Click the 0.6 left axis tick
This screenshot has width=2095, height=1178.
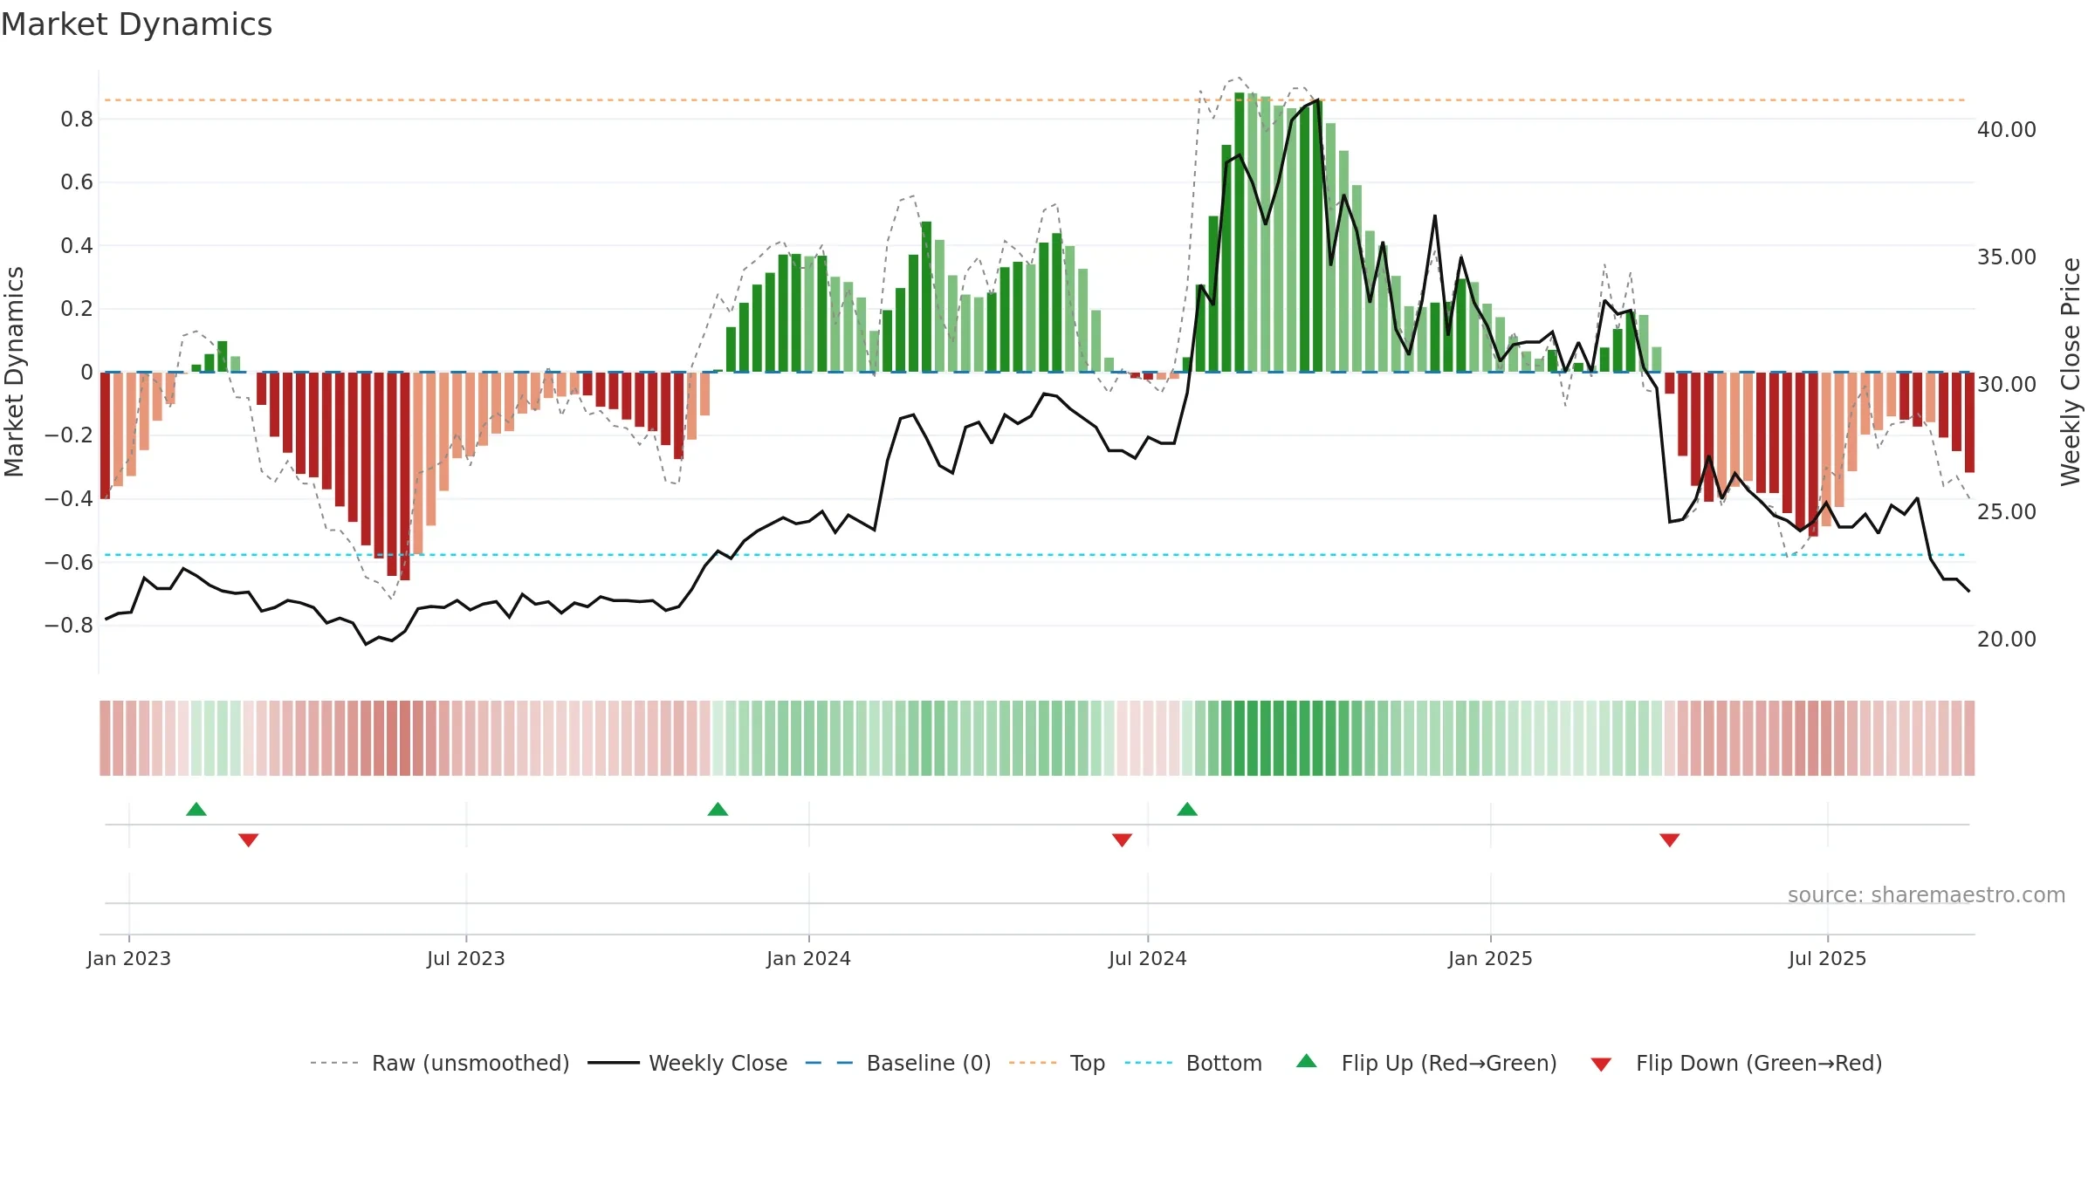(x=77, y=181)
